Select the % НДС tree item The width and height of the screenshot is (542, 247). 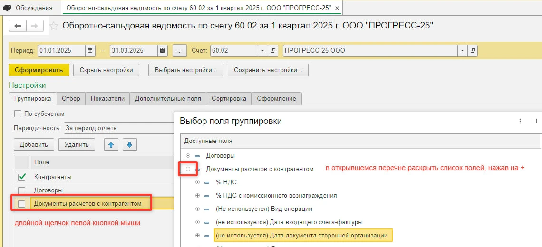[x=226, y=182]
